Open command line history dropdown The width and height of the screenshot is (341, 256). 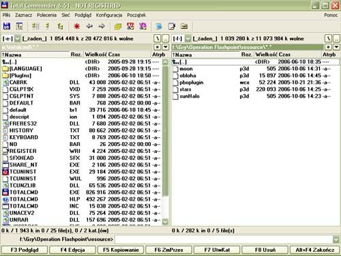(336, 239)
